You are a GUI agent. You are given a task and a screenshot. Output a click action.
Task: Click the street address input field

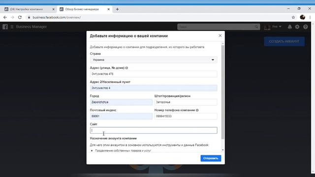(x=154, y=74)
